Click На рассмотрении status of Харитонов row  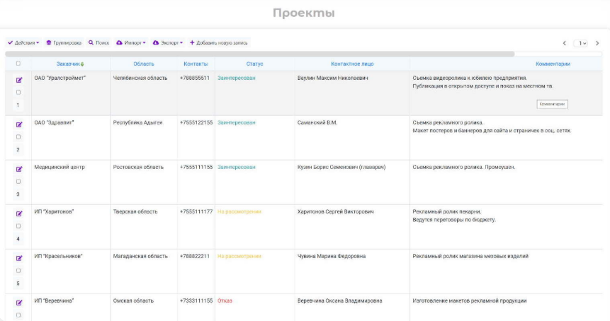(x=239, y=212)
